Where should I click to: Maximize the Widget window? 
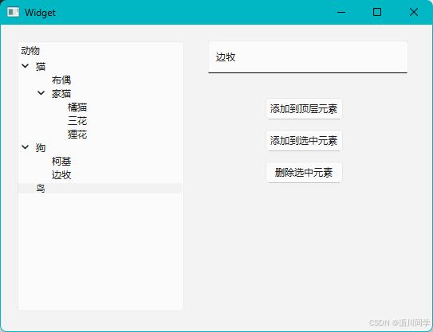pyautogui.click(x=377, y=12)
